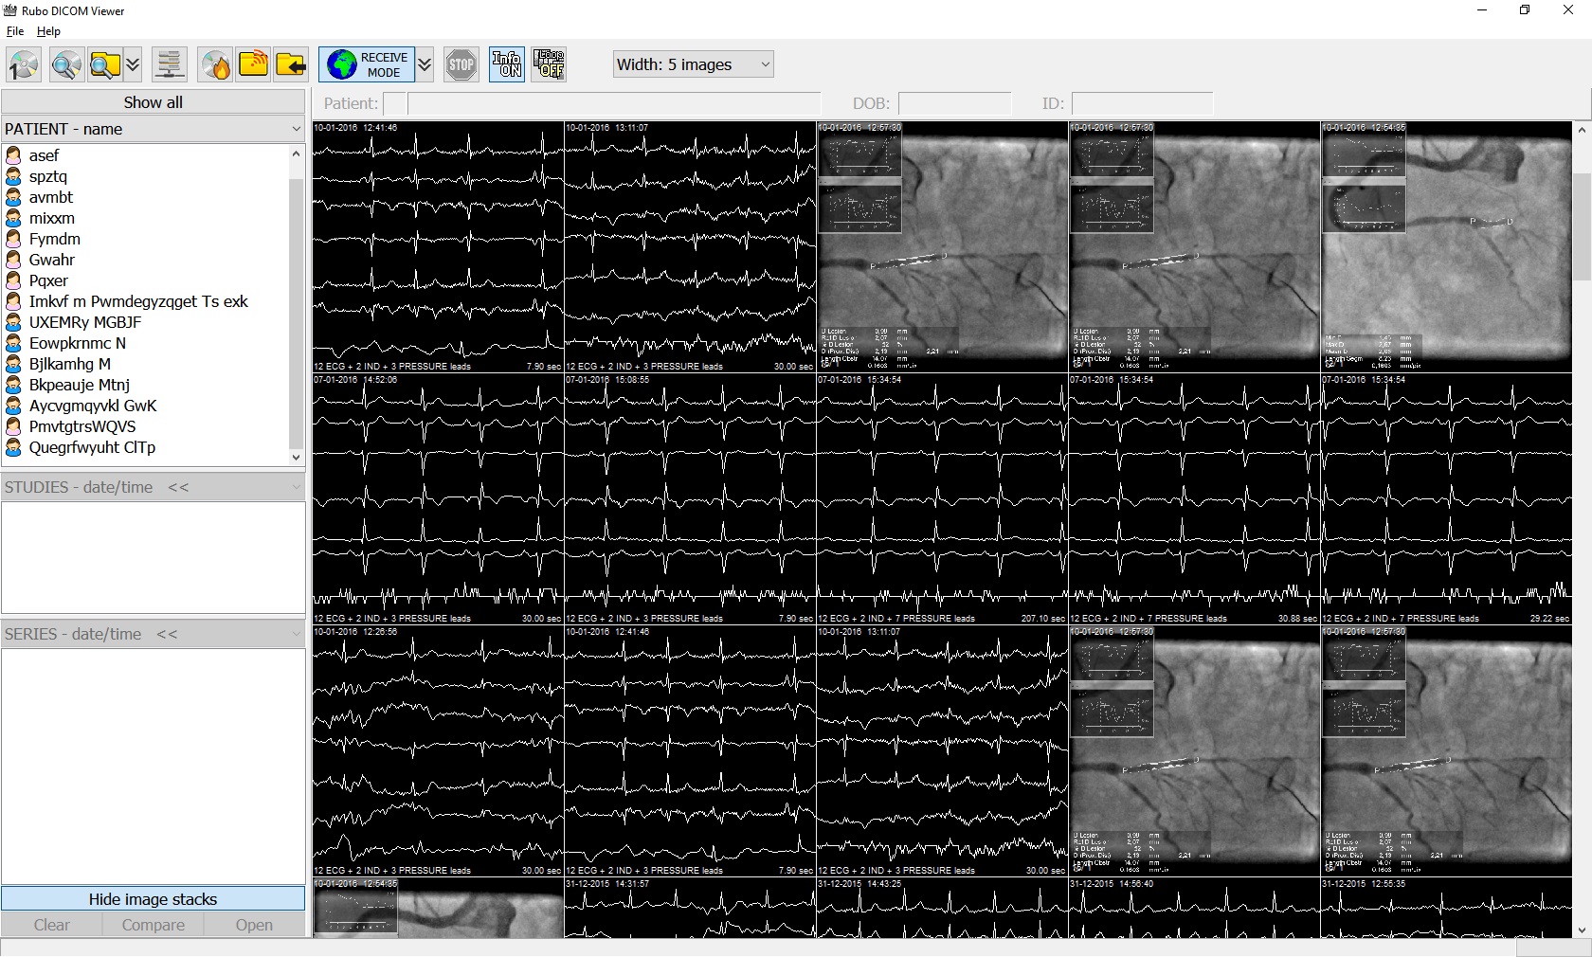Open ECG thumbnail 31-12-2015 12:55:35

1447,908
